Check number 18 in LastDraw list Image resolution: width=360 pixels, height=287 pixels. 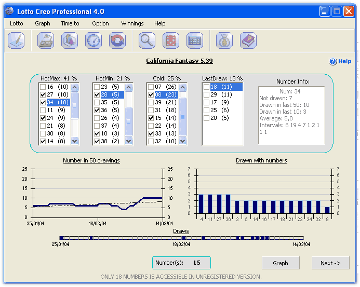[206, 87]
